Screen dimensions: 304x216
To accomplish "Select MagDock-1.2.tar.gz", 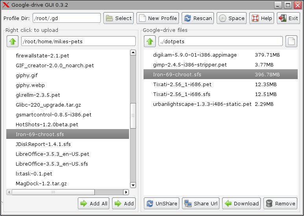I will coord(68,183).
